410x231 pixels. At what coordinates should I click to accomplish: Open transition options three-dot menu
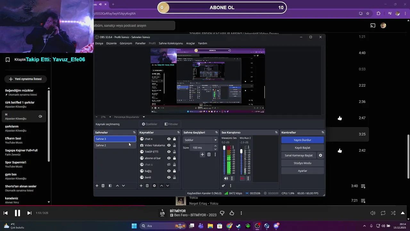click(x=215, y=155)
